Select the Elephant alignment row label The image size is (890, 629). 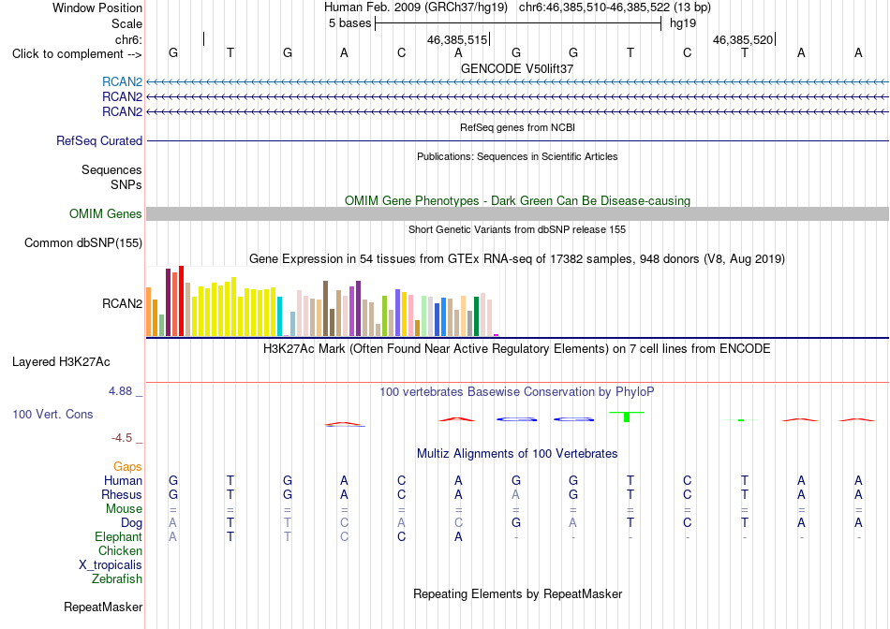click(x=119, y=537)
